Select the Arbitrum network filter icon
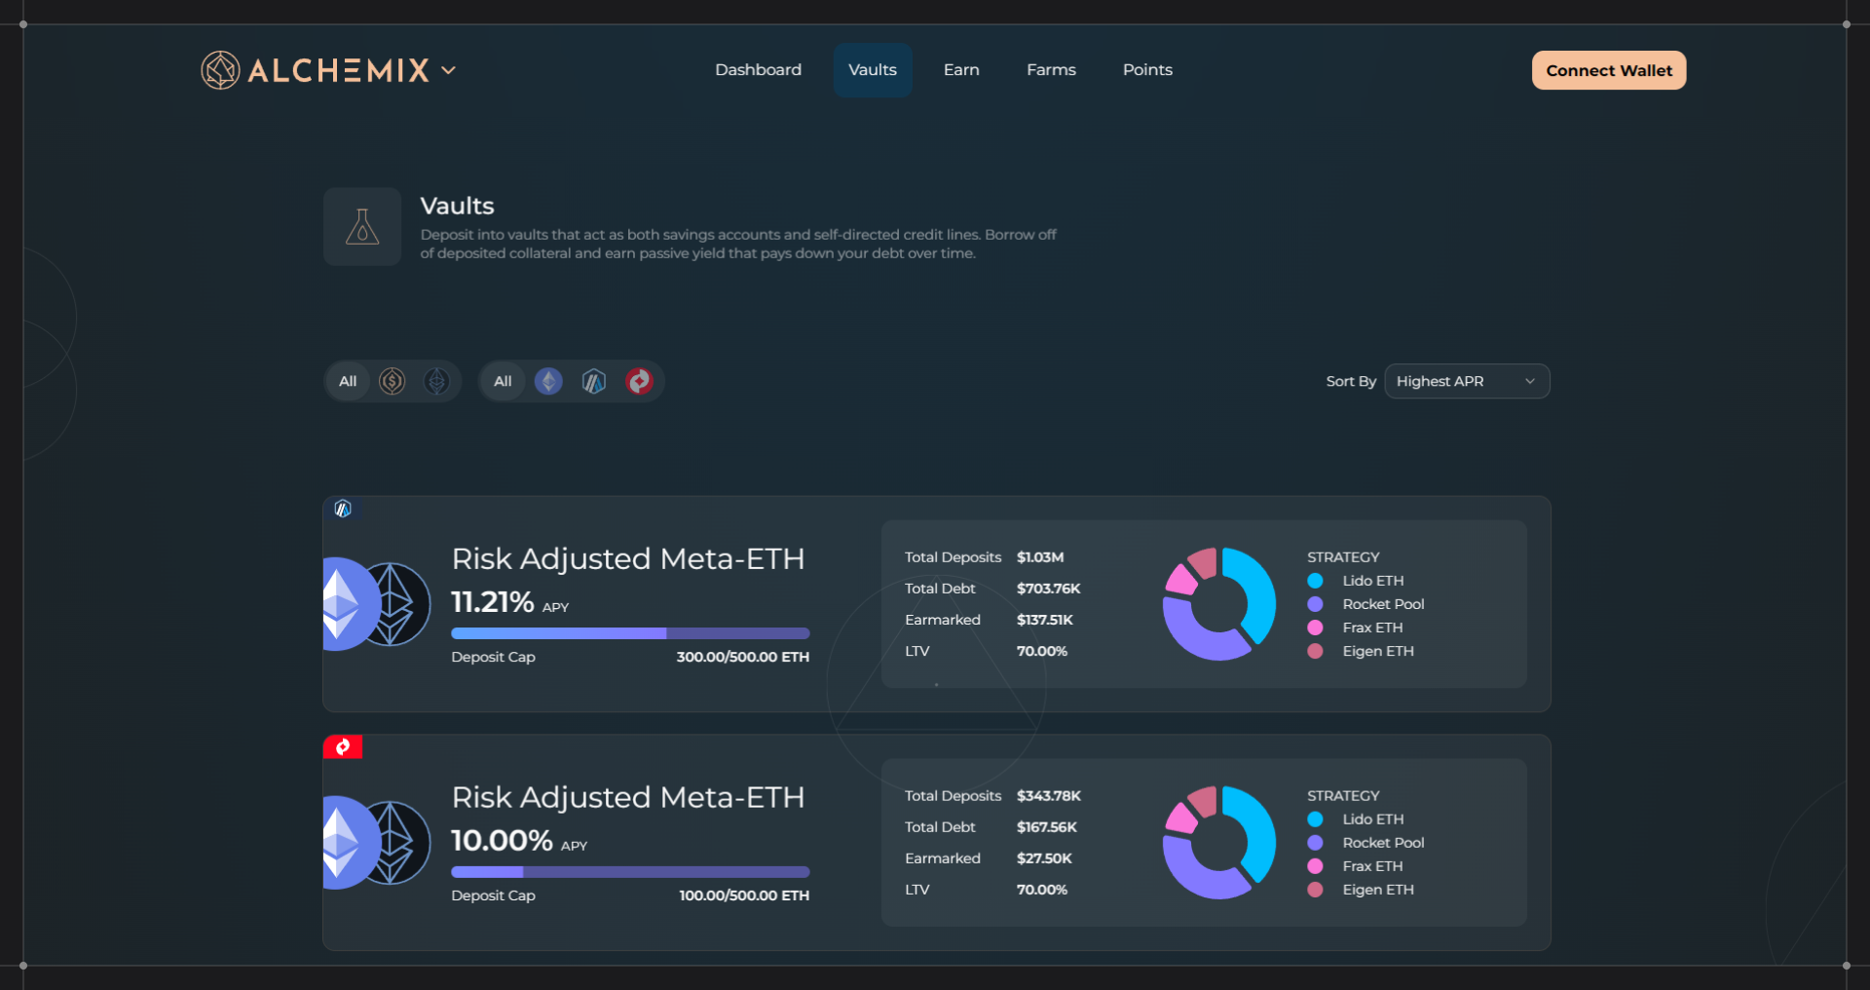The width and height of the screenshot is (1870, 990). point(594,381)
